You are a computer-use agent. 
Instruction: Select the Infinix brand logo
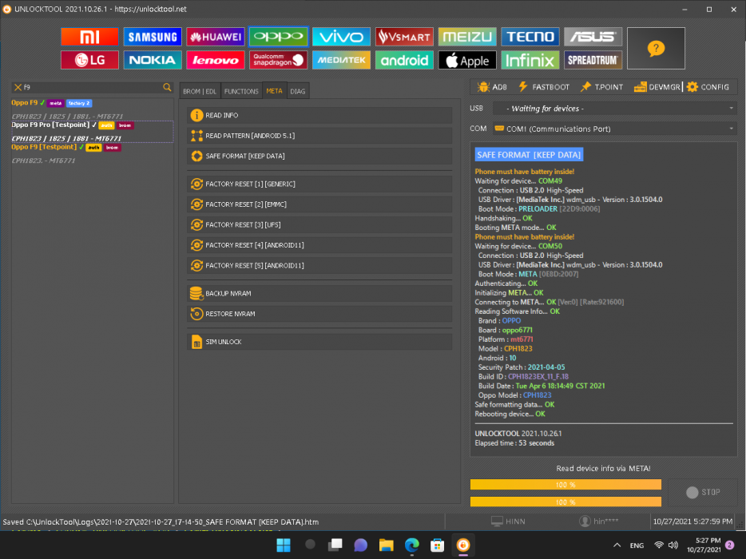tap(530, 60)
